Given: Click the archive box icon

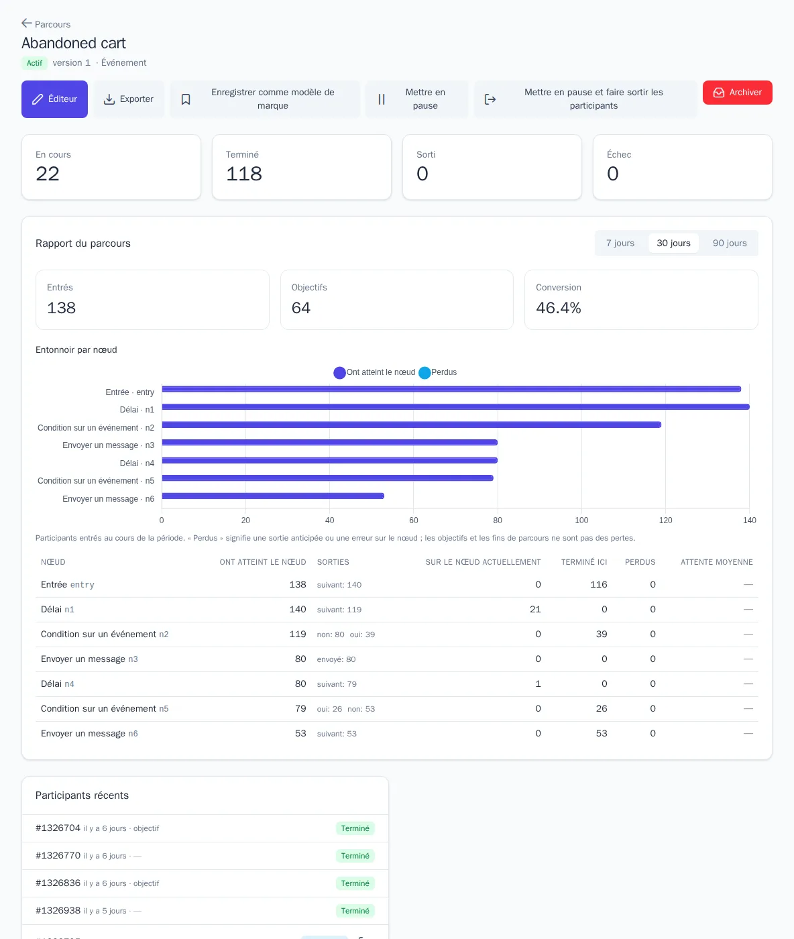Looking at the screenshot, I should point(719,93).
